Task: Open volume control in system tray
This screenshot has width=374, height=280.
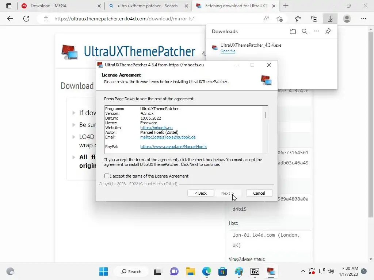Action: tap(331, 271)
